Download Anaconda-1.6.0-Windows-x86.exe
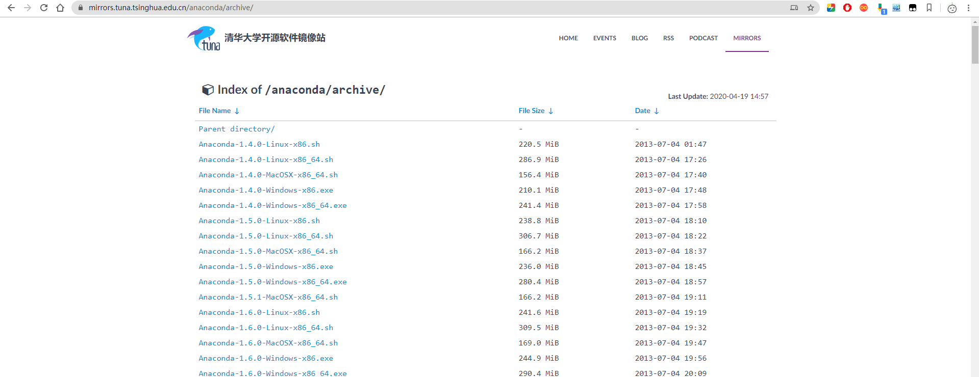979x377 pixels. [x=266, y=358]
